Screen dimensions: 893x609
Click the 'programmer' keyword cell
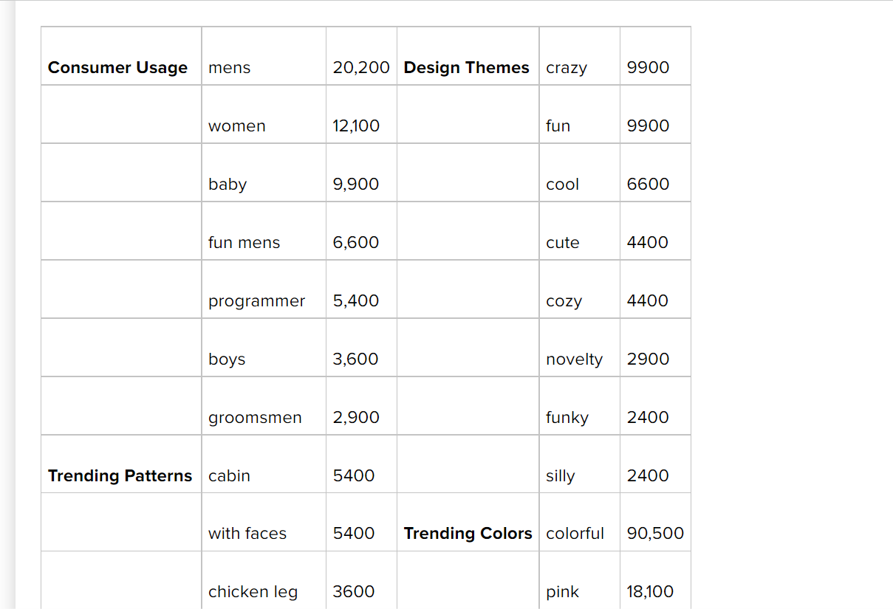[x=264, y=289]
